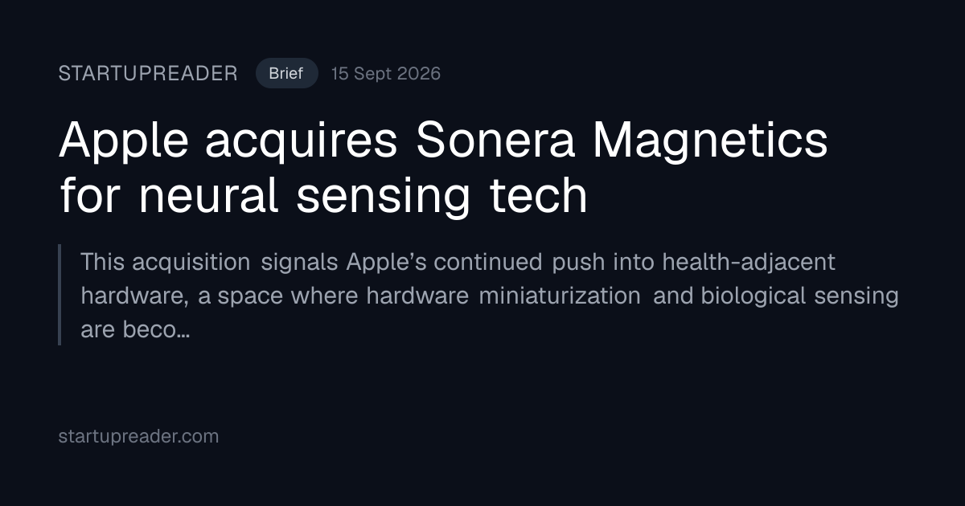Click the STARTUPREADER brand name
Image resolution: width=965 pixels, height=506 pixels.
tap(148, 74)
